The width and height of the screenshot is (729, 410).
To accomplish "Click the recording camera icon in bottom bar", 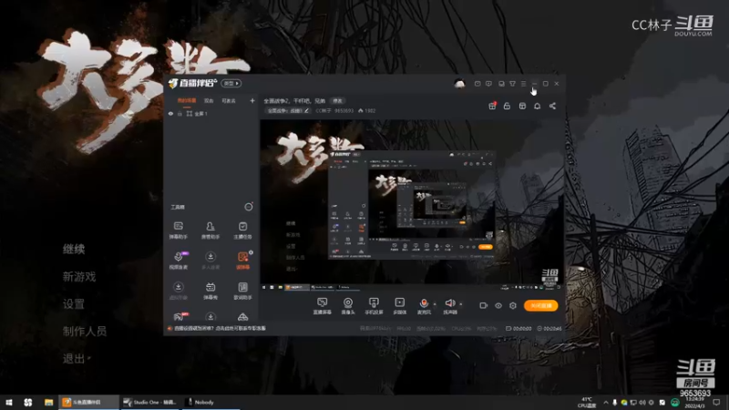I will point(484,305).
